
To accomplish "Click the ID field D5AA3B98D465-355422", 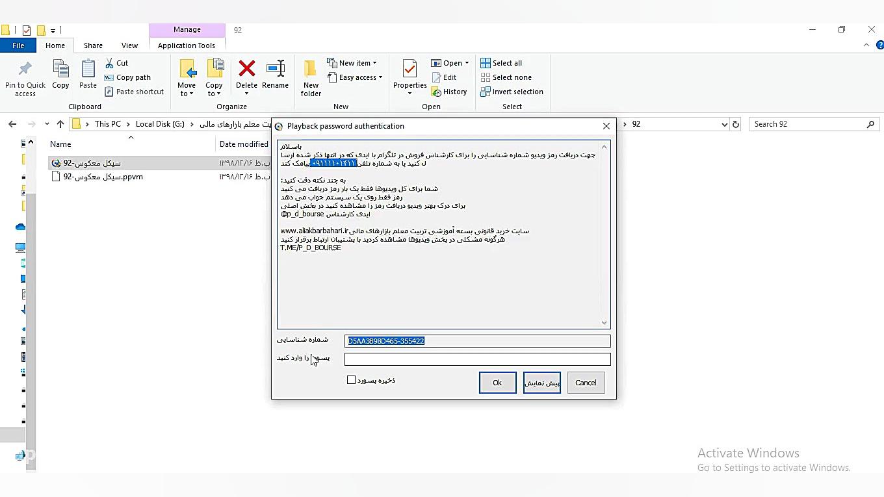I will [x=478, y=341].
